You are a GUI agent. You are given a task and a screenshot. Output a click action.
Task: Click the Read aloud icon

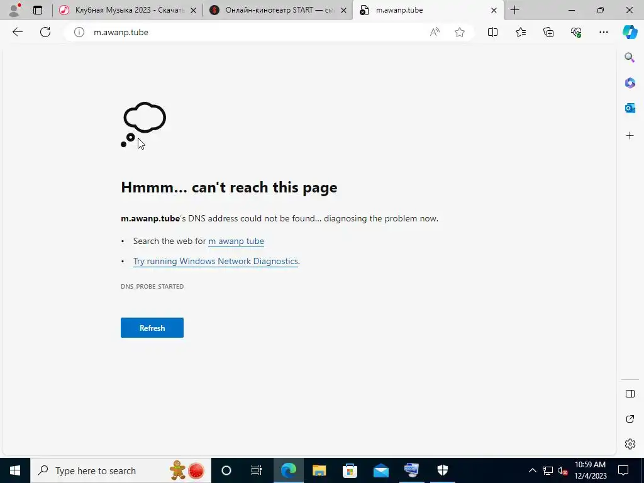[435, 32]
